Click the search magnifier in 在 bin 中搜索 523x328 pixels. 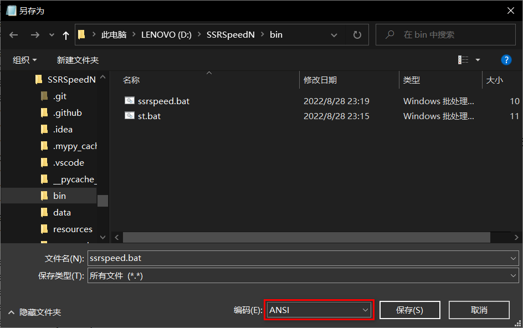pyautogui.click(x=391, y=34)
